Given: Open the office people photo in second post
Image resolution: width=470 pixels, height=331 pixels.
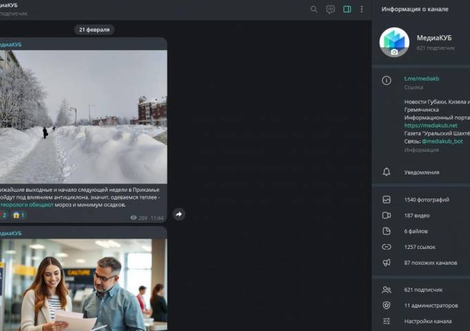Looking at the screenshot, I should (x=83, y=285).
